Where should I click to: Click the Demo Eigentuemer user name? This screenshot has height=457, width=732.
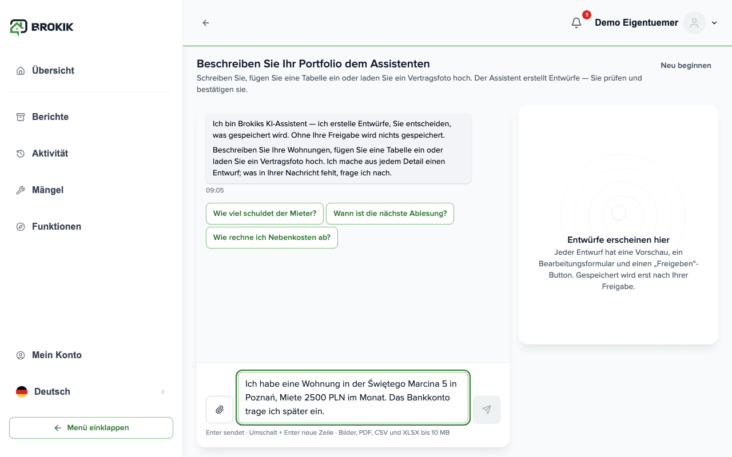click(x=636, y=23)
